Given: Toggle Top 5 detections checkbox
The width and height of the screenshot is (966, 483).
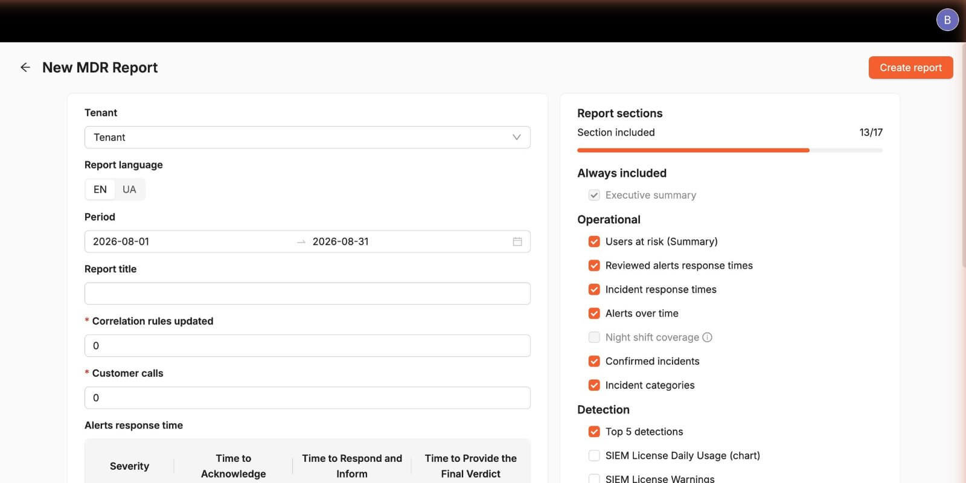Looking at the screenshot, I should tap(594, 432).
